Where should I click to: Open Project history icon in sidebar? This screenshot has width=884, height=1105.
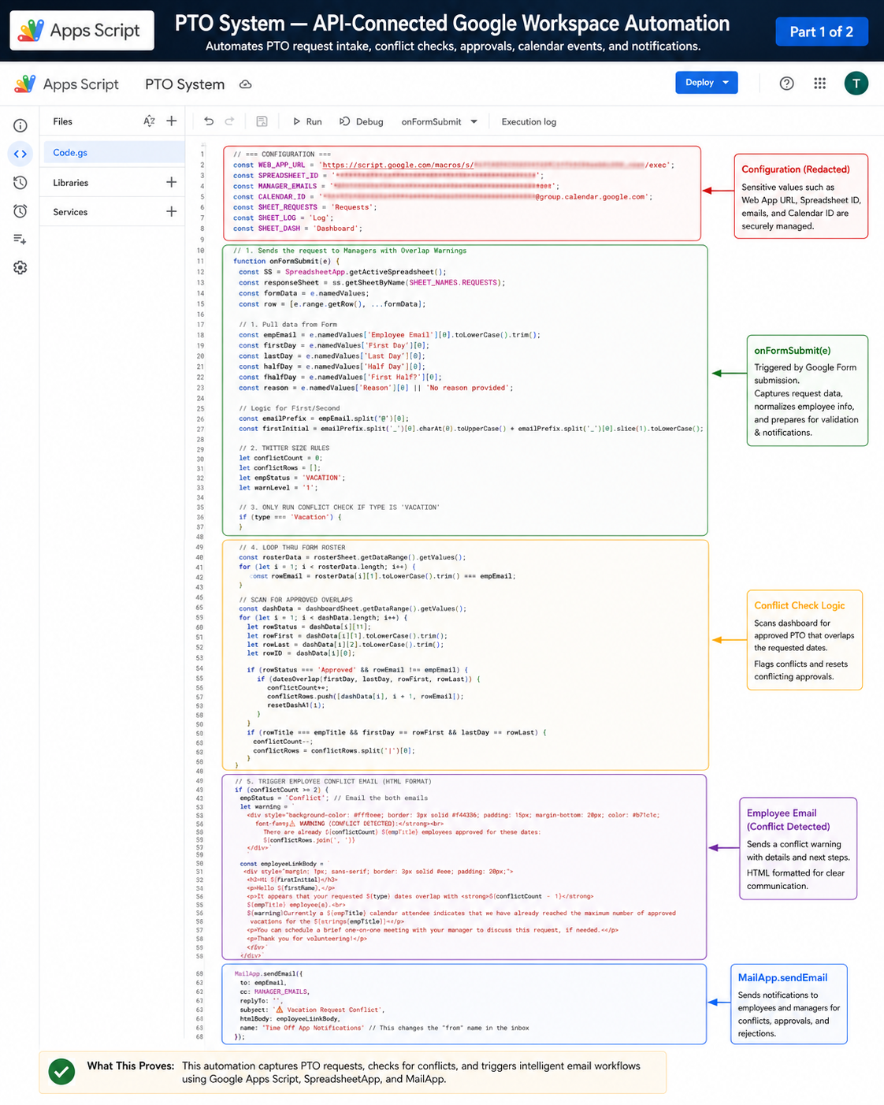(x=20, y=182)
